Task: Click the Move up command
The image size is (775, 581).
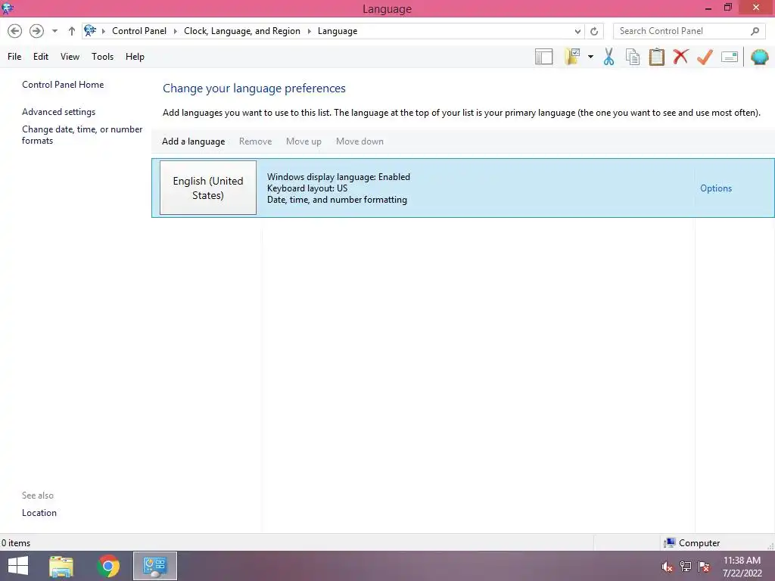Action: [303, 141]
